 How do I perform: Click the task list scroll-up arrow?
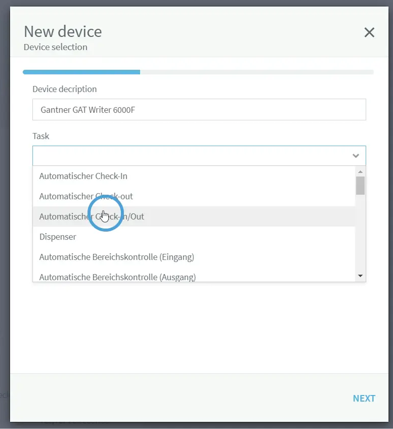tap(360, 172)
